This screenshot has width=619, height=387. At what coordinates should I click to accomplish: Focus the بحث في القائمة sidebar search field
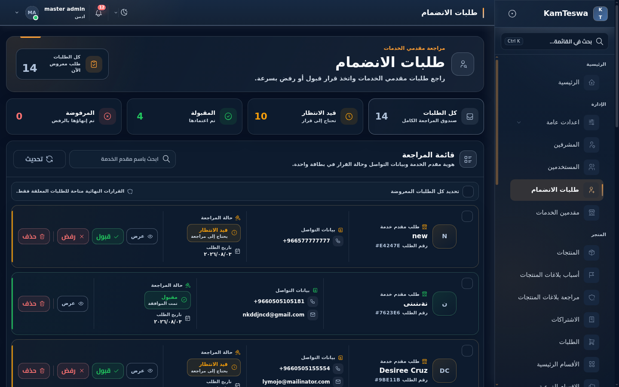click(x=555, y=41)
